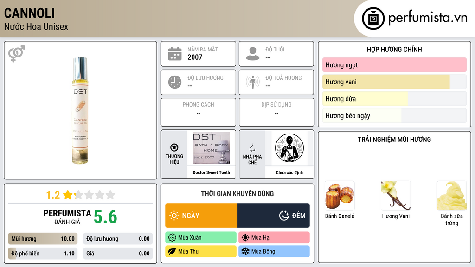This screenshot has height=267, width=475.
Task: Click the Chưa xác định perfumer label
Action: pyautogui.click(x=289, y=172)
